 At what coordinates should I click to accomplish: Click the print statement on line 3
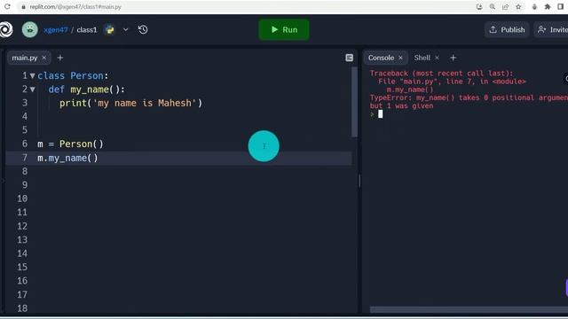pyautogui.click(x=130, y=103)
